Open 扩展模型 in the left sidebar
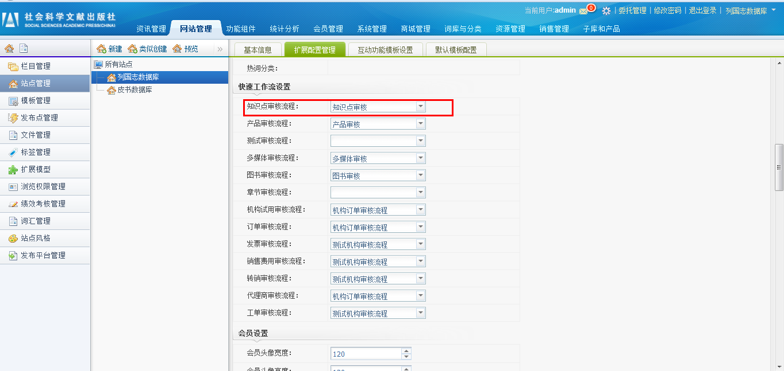The image size is (784, 371). pos(36,170)
